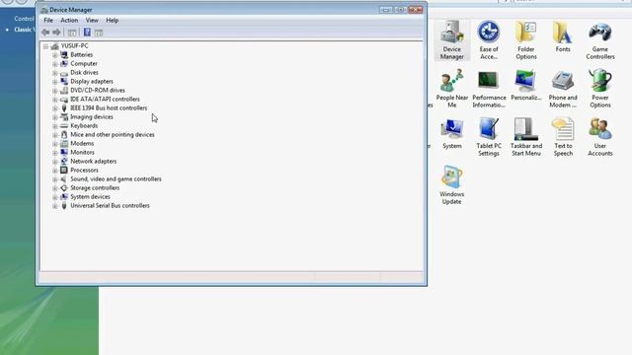Click the Processors chip icon
The image size is (632, 355).
pos(63,170)
